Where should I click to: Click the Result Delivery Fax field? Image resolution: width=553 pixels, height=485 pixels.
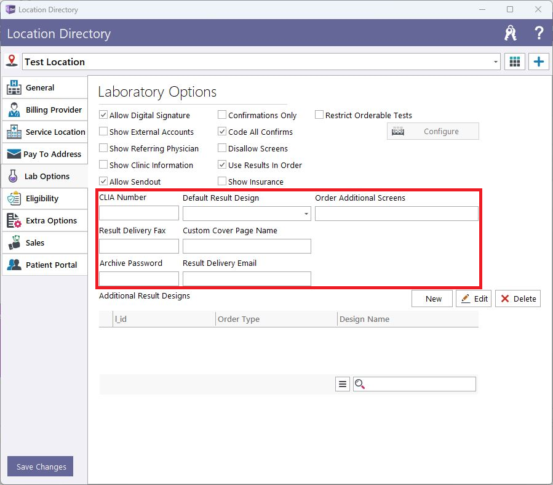coord(139,246)
